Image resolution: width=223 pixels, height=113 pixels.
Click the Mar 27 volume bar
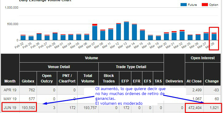pos(206,36)
